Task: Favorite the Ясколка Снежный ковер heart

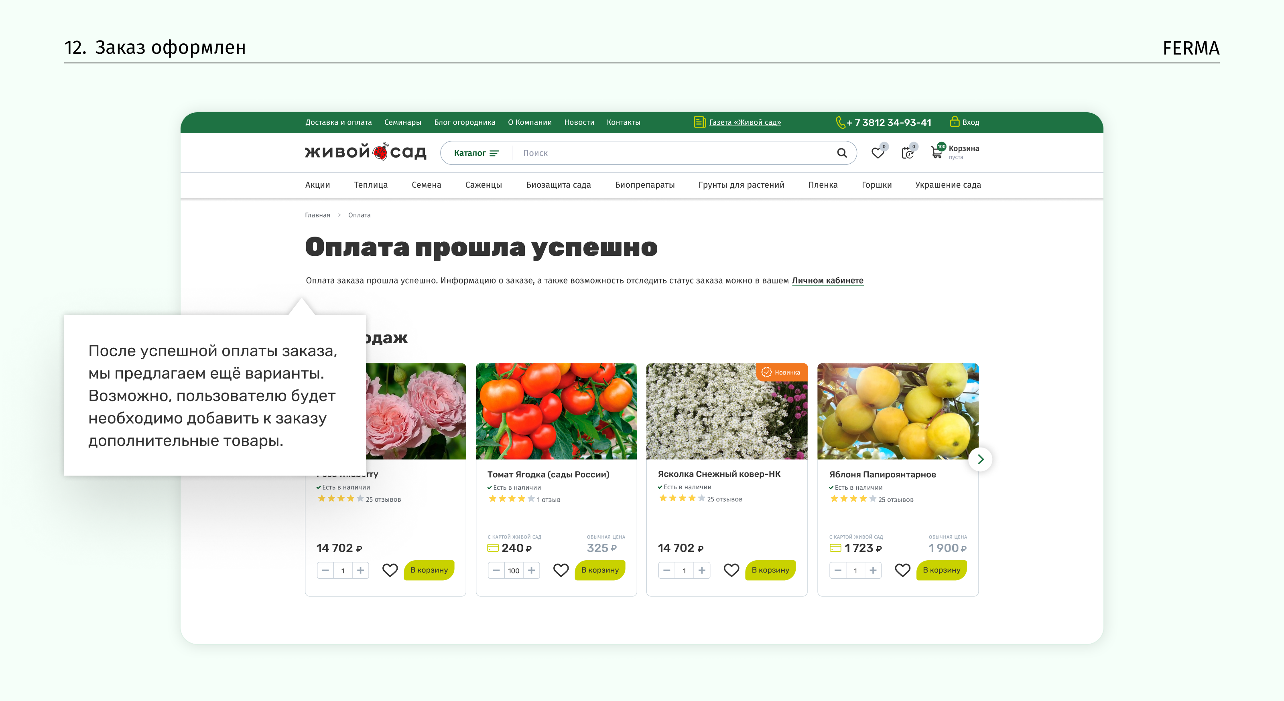Action: point(731,570)
